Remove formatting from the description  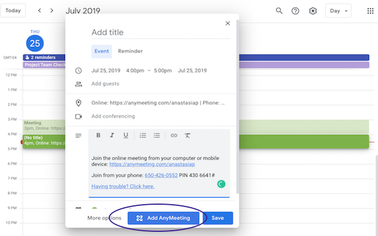pyautogui.click(x=188, y=135)
